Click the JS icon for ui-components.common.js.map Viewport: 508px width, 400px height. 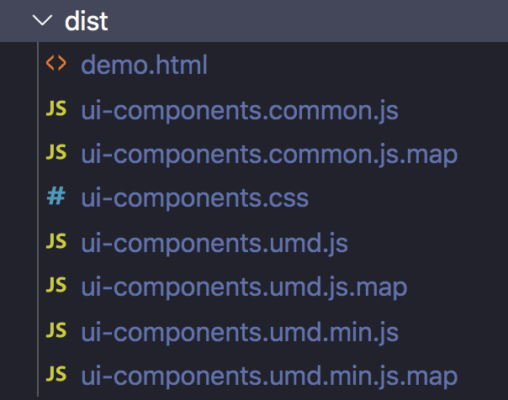pos(56,153)
